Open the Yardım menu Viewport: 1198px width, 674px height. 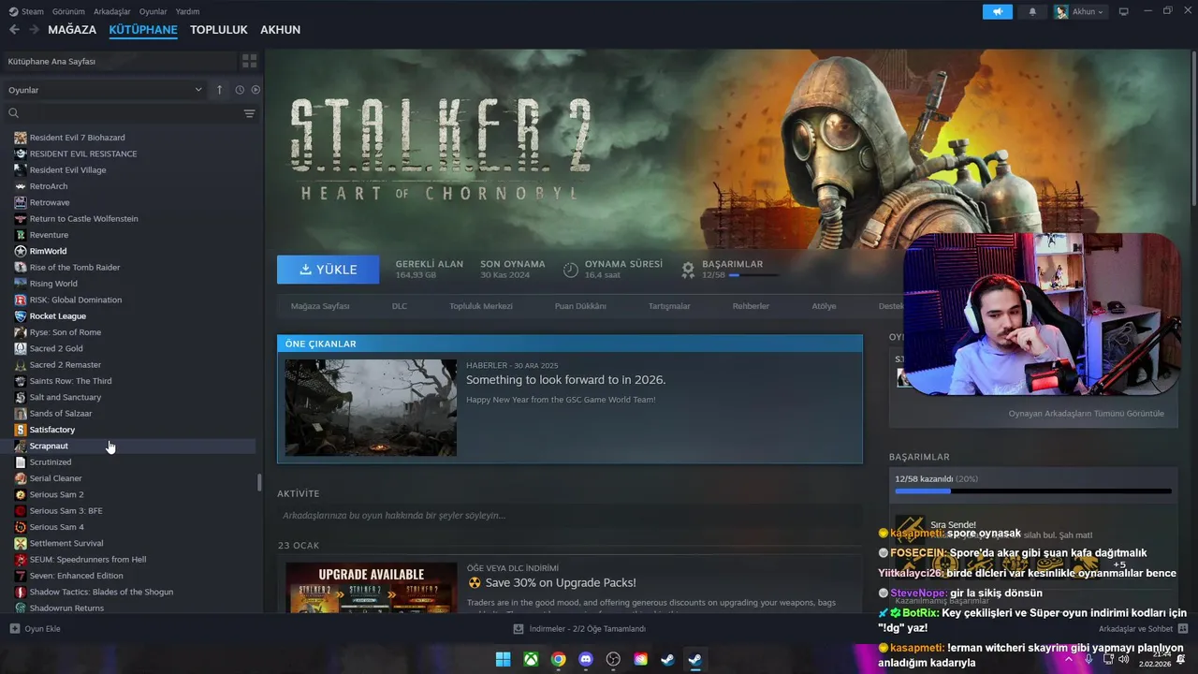(187, 11)
